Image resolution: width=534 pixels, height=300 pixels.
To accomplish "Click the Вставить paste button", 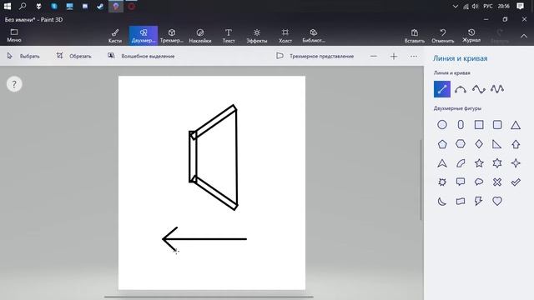I will (x=415, y=36).
